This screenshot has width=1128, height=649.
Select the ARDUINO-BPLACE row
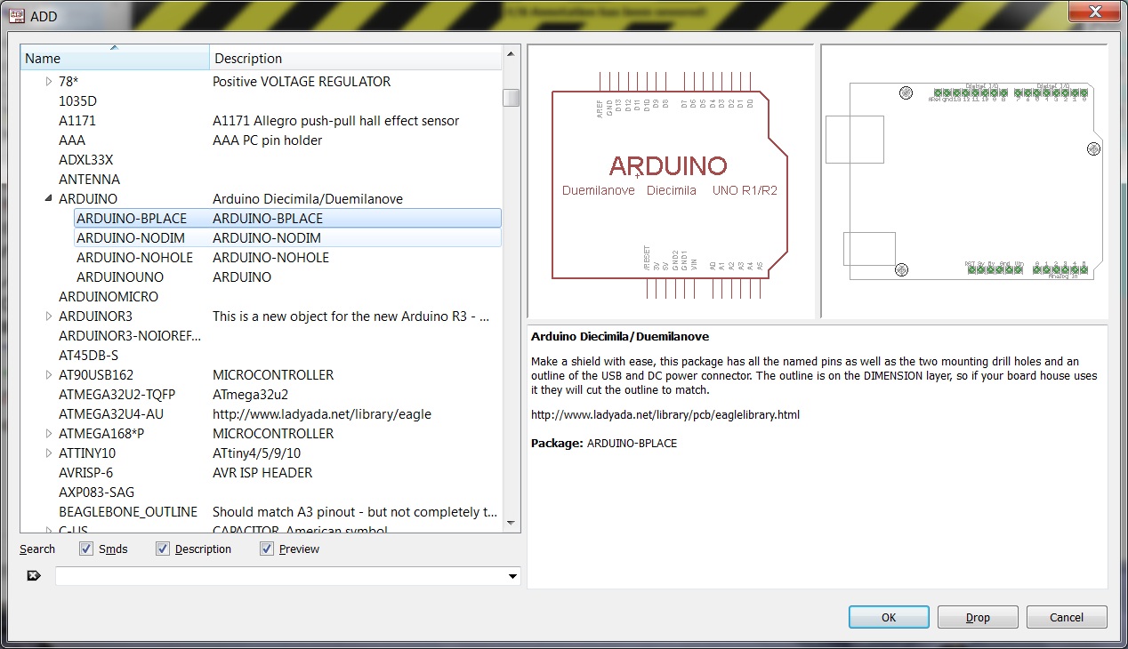tap(287, 219)
